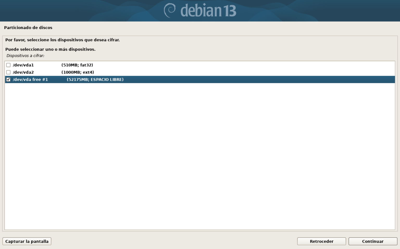This screenshot has height=249, width=400.
Task: Select the /dev/vda2 device name
Action: coord(23,72)
